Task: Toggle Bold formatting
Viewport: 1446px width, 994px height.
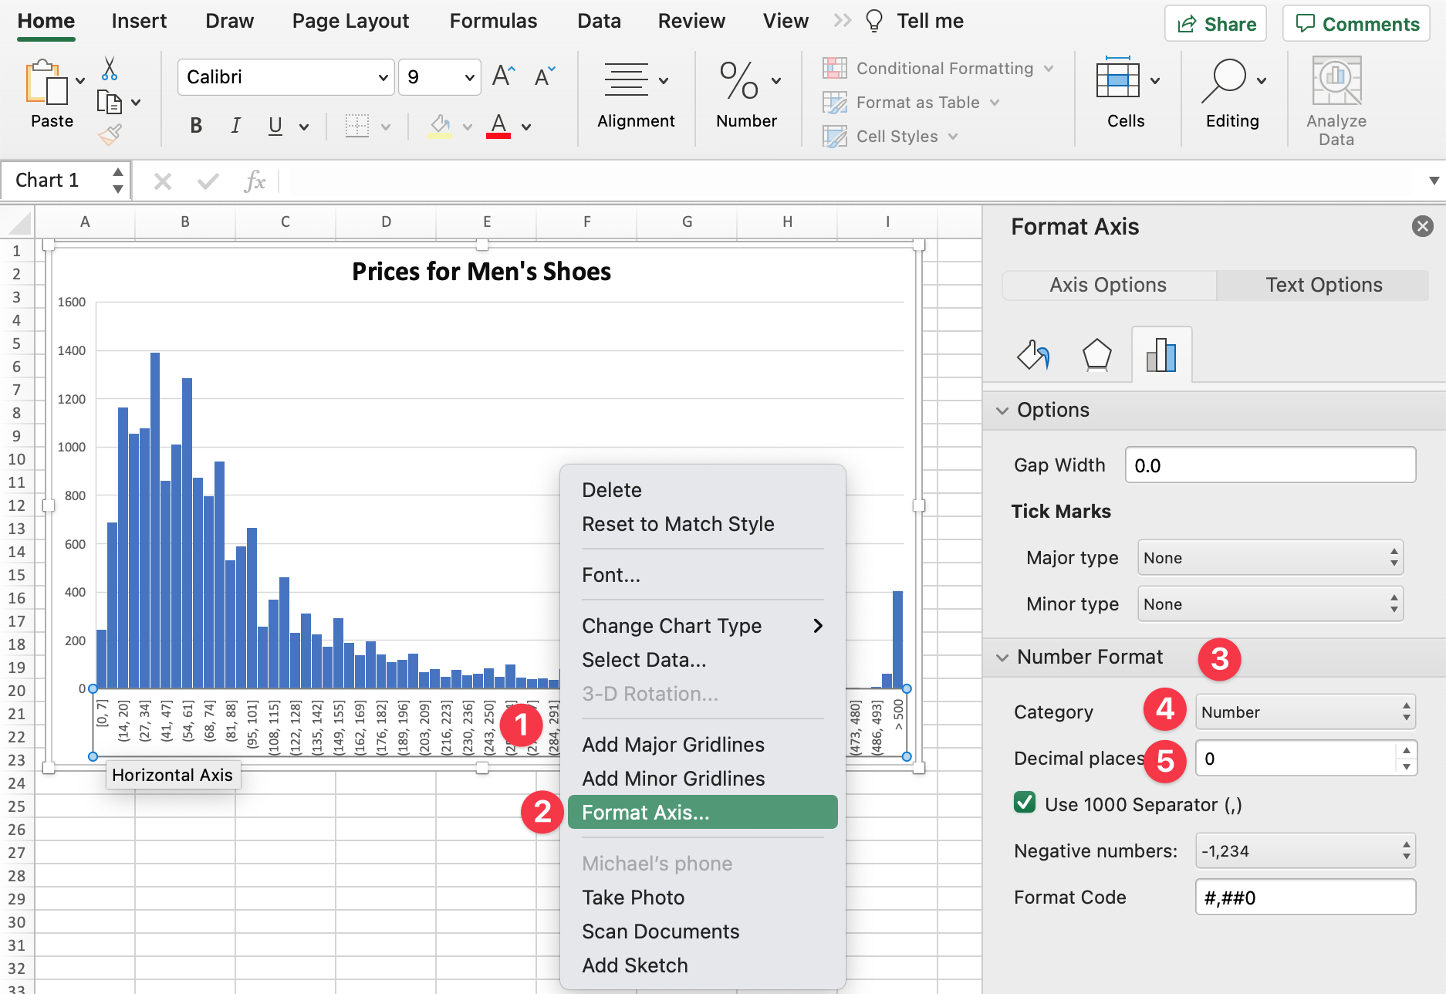Action: (x=196, y=126)
